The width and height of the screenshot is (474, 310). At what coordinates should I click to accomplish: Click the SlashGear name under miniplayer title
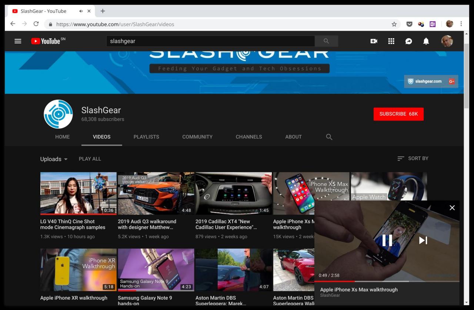click(x=330, y=296)
